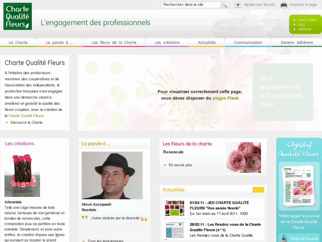Open the 28/02/11 Rendez-vous headline
Image resolution: width=322 pixels, height=242 pixels.
[225, 227]
